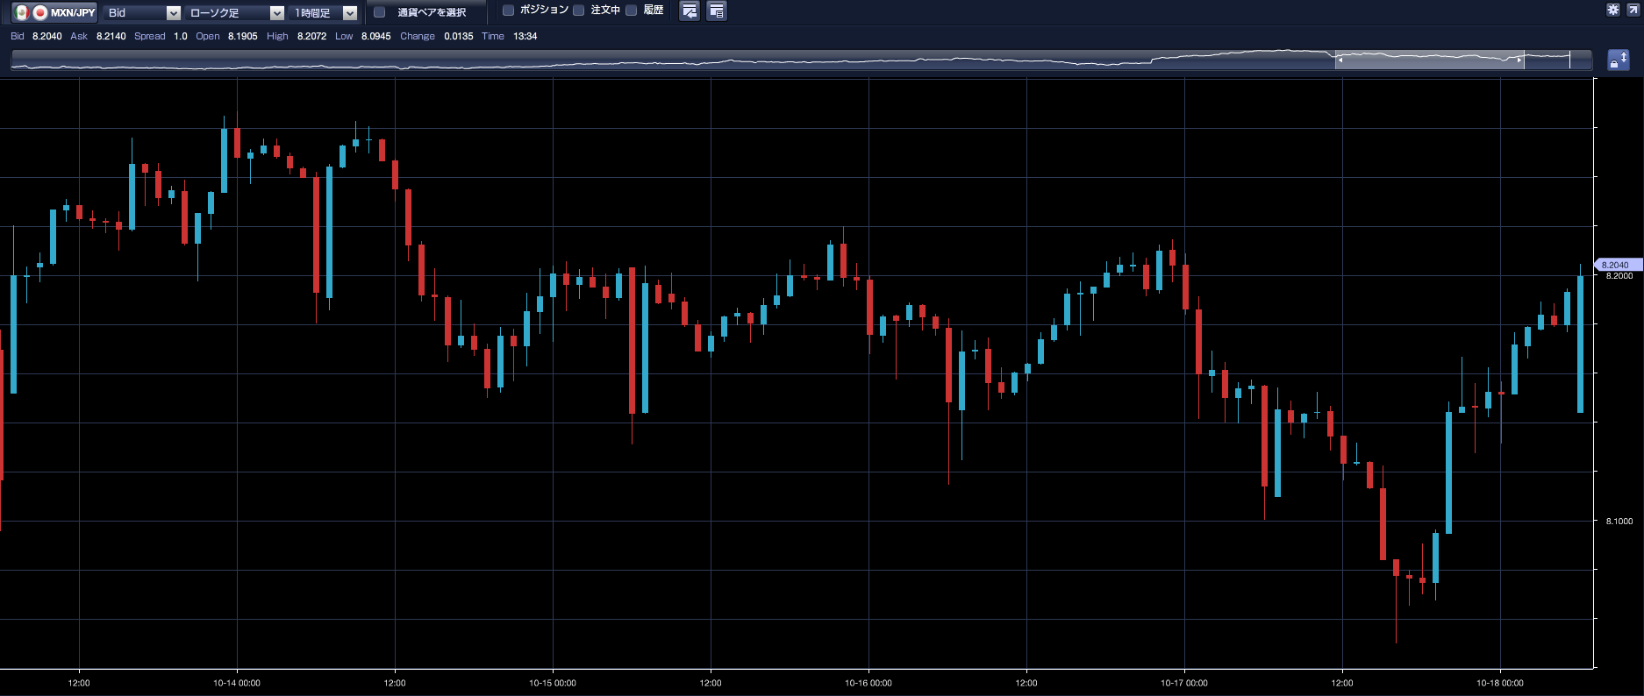The height and width of the screenshot is (696, 1644).
Task: Expand the ローソク足 chart type dropdown
Action: (236, 12)
